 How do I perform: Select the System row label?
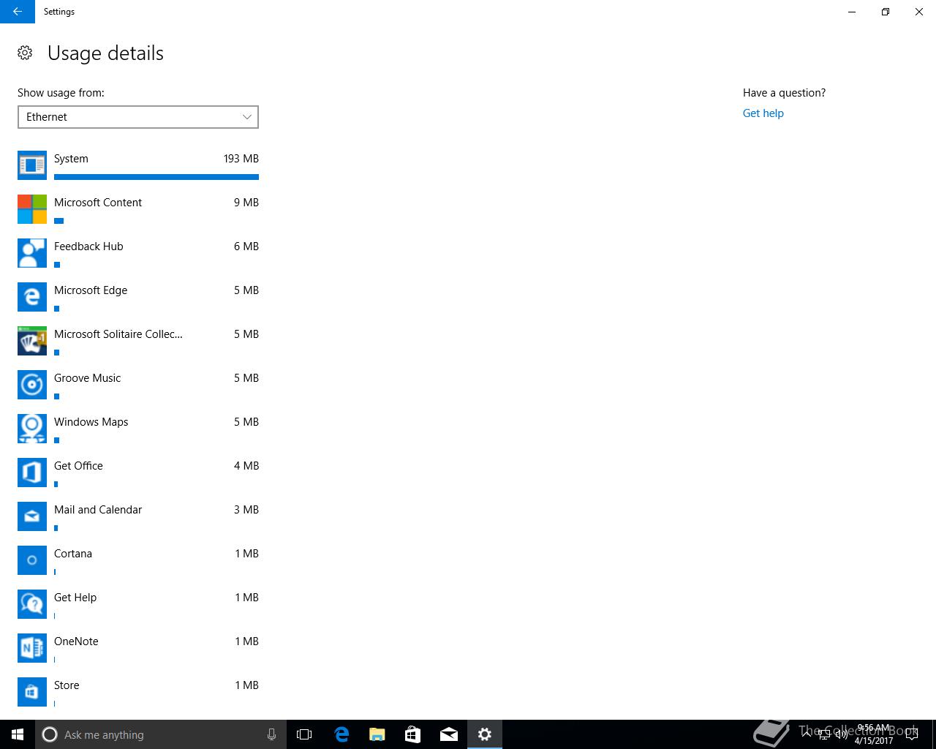click(x=71, y=159)
